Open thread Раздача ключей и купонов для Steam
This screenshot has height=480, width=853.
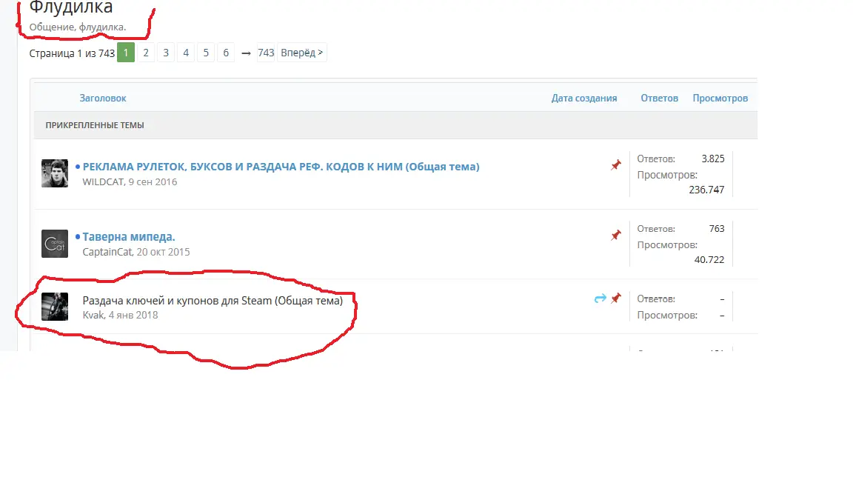coord(213,301)
